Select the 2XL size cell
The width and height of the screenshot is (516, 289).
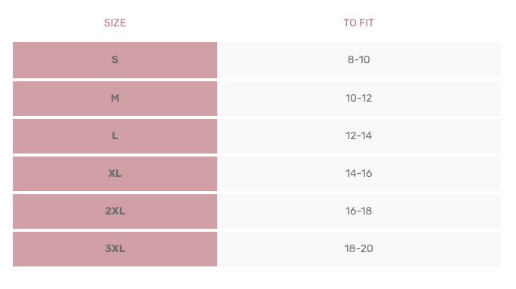click(x=115, y=211)
